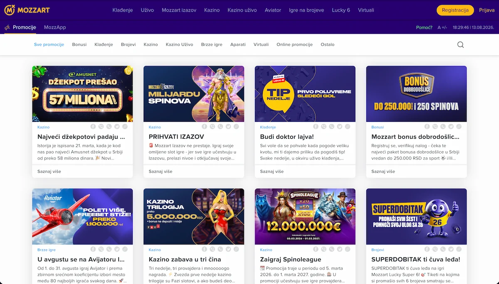This screenshot has width=499, height=284.
Task: Share Mozzart bonus dobrodošlice on Twitter
Action: [x=451, y=127]
